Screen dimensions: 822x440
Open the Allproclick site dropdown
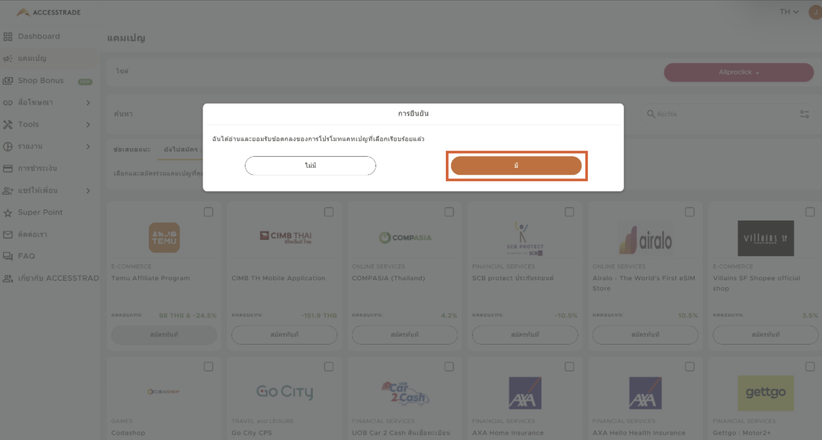[x=738, y=72]
